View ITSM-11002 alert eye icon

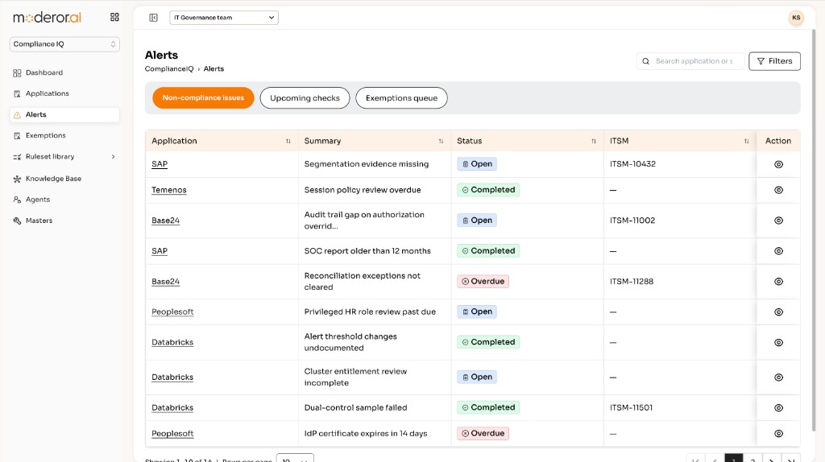[x=779, y=221]
